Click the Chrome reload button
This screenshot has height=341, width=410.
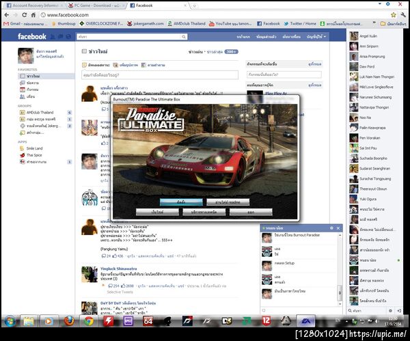coord(25,15)
